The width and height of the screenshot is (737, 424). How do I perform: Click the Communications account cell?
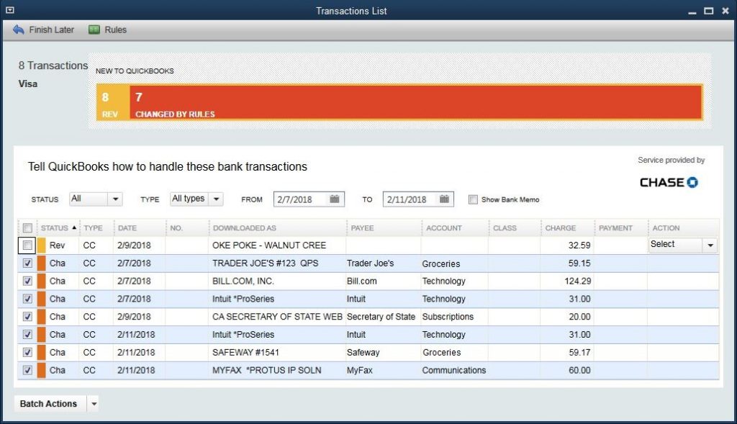pyautogui.click(x=454, y=371)
